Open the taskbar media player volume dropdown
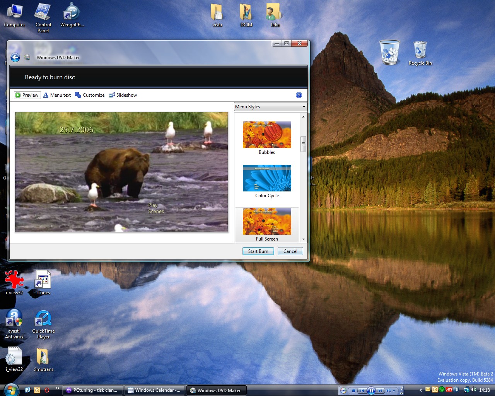495x396 pixels. click(393, 391)
